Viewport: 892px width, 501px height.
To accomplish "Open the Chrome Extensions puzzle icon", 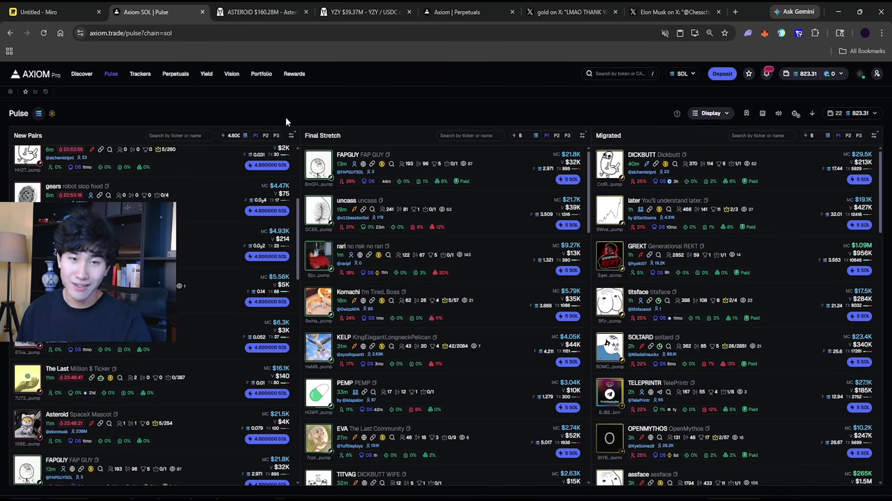I will coord(815,33).
